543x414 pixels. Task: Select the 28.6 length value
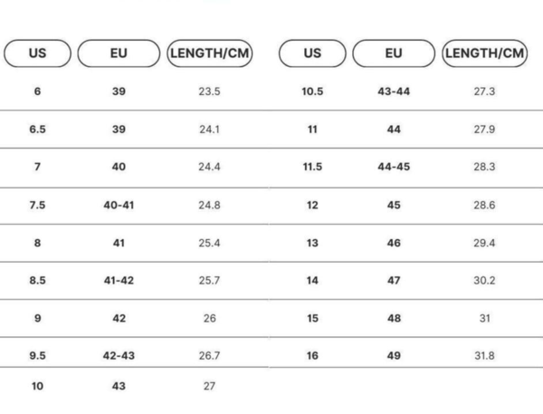[485, 205]
